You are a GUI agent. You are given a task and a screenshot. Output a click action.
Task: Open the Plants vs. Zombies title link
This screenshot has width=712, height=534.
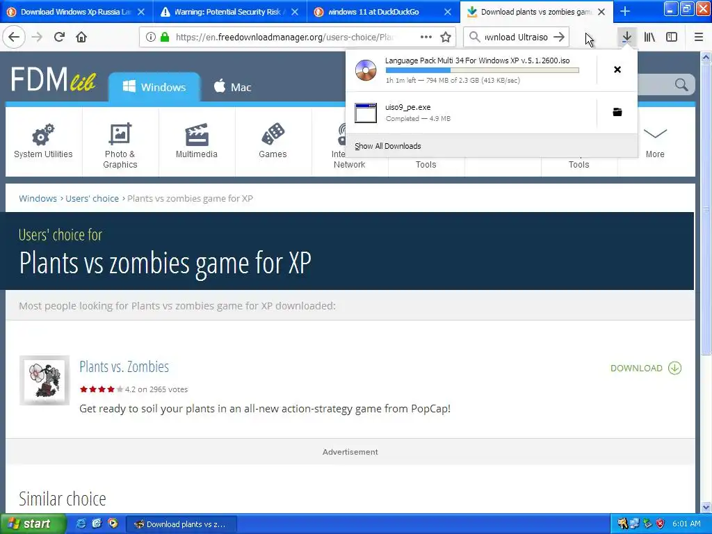[x=124, y=366]
